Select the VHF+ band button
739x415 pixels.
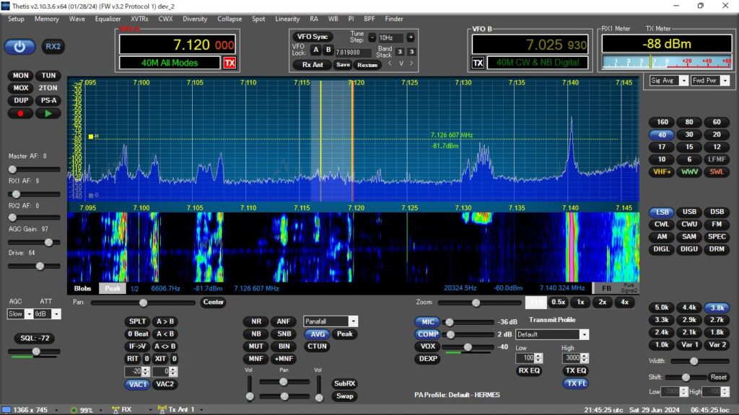point(662,171)
